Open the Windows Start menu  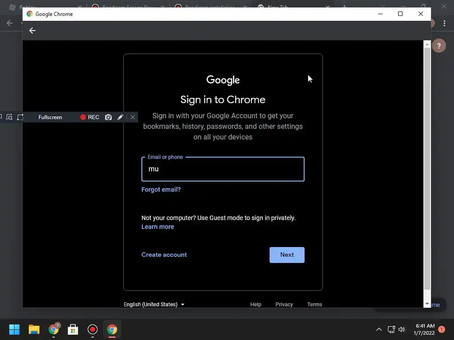14,329
